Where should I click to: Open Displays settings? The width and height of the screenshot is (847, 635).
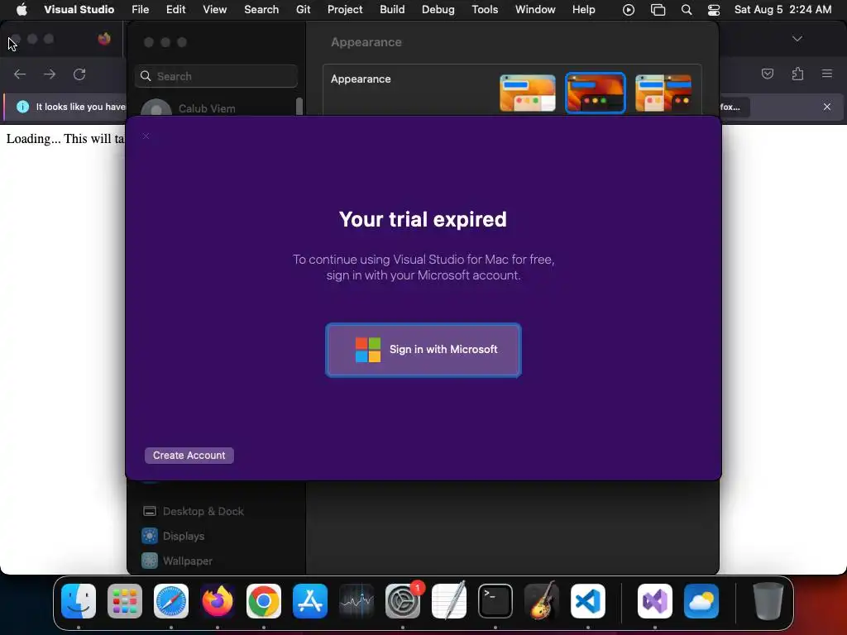(x=174, y=536)
